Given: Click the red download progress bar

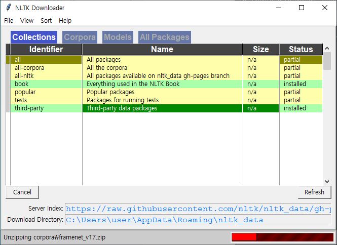Looking at the screenshot, I should pyautogui.click(x=282, y=237).
